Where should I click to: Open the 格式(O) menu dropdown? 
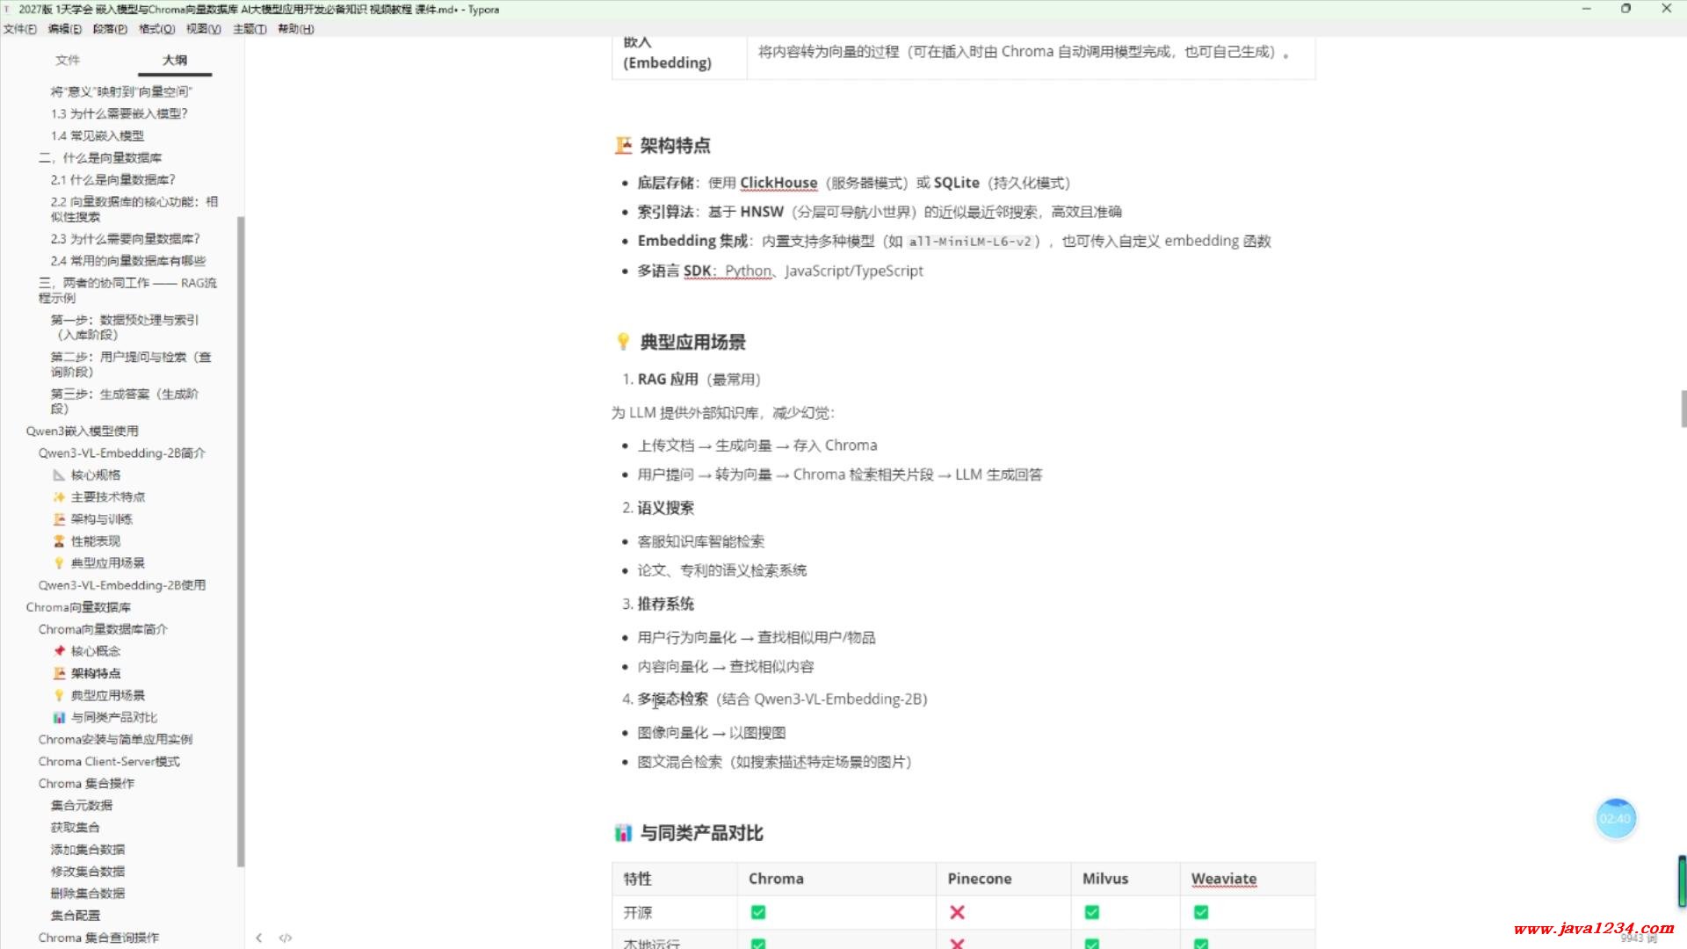click(156, 29)
